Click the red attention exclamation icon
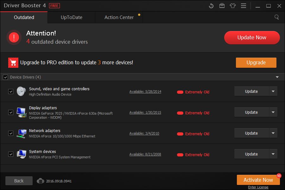Image resolution: width=285 pixels, height=190 pixels. (x=14, y=37)
